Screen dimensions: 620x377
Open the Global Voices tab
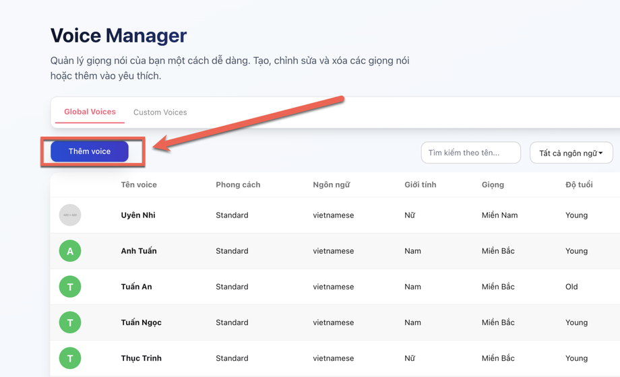pos(90,112)
